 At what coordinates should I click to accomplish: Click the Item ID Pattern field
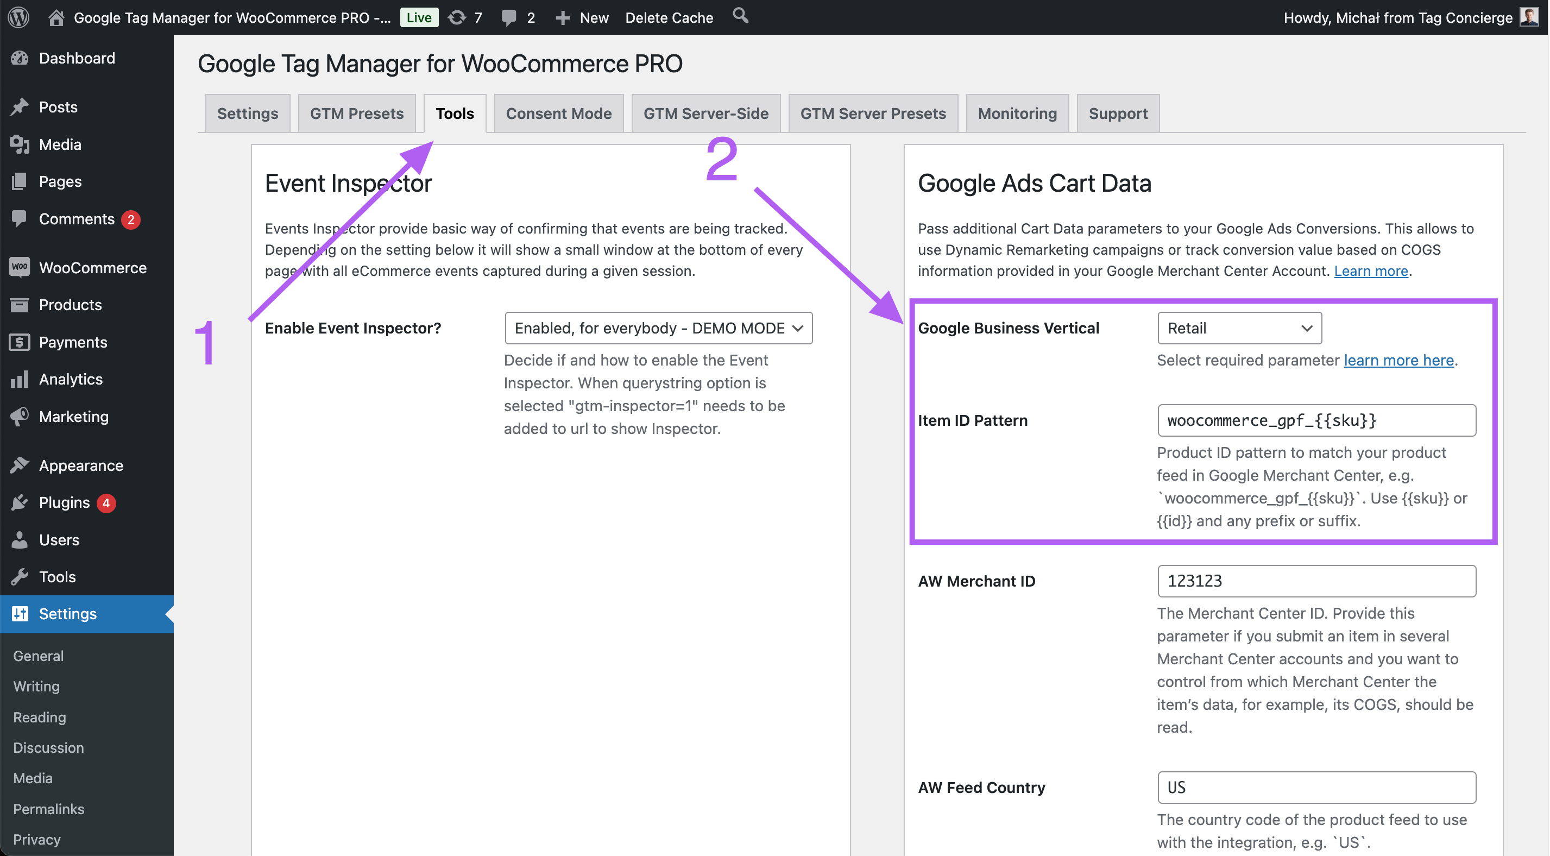pos(1316,420)
